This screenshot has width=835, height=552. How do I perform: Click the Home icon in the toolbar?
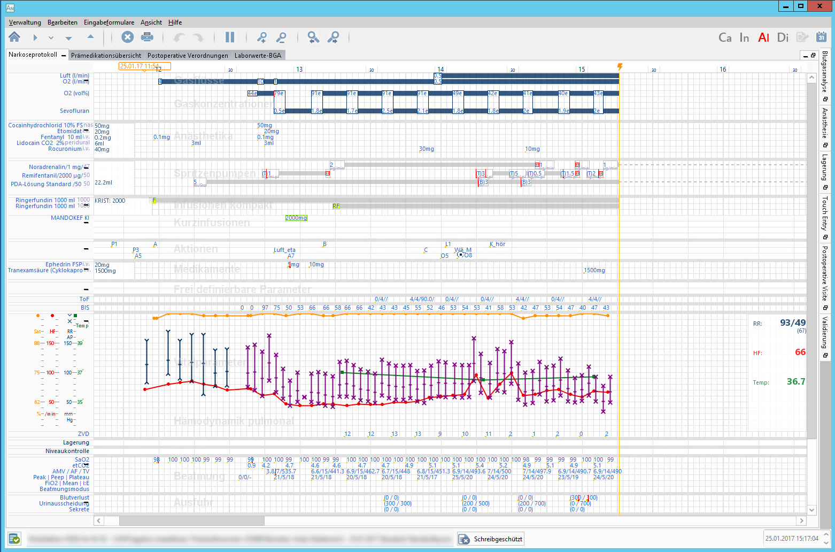tap(14, 37)
